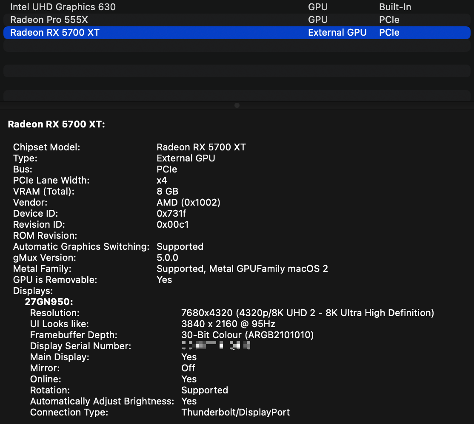Click the GPU is Removable label
Image resolution: width=474 pixels, height=424 pixels.
click(x=55, y=280)
